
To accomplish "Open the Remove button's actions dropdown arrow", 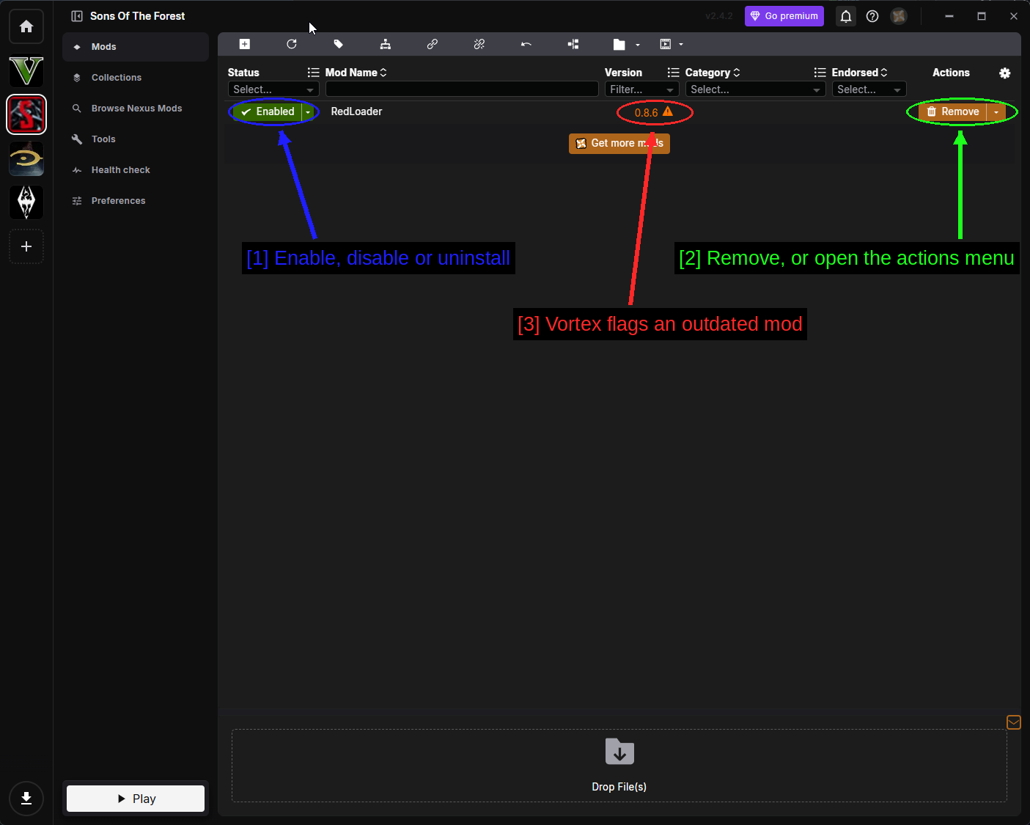I will 996,111.
